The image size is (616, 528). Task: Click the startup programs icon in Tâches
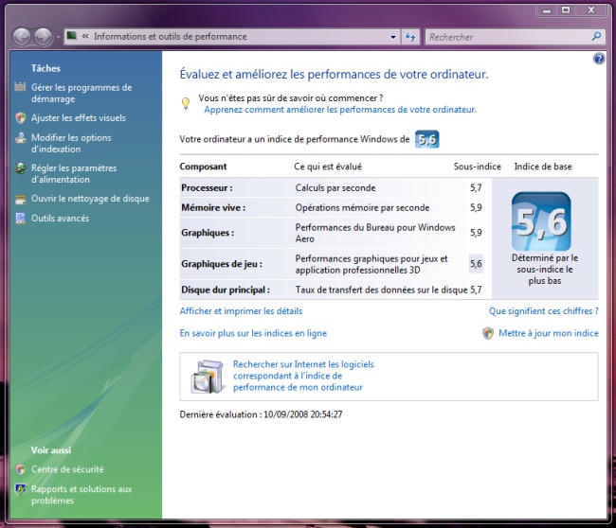pos(20,87)
